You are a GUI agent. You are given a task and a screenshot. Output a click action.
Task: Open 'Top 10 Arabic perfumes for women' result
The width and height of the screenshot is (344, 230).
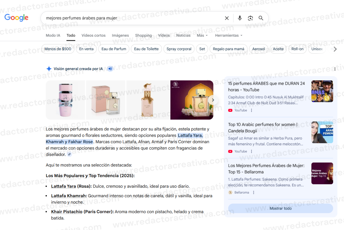(263, 128)
